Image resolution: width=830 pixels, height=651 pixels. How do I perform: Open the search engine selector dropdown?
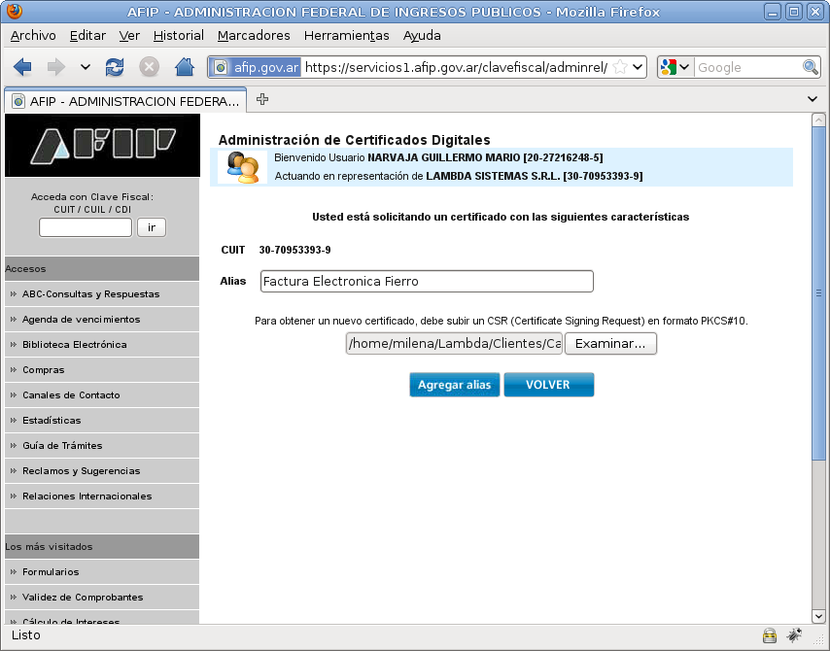click(674, 67)
